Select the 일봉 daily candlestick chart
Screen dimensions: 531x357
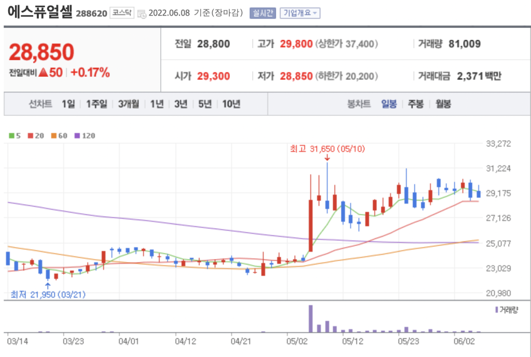(x=389, y=104)
